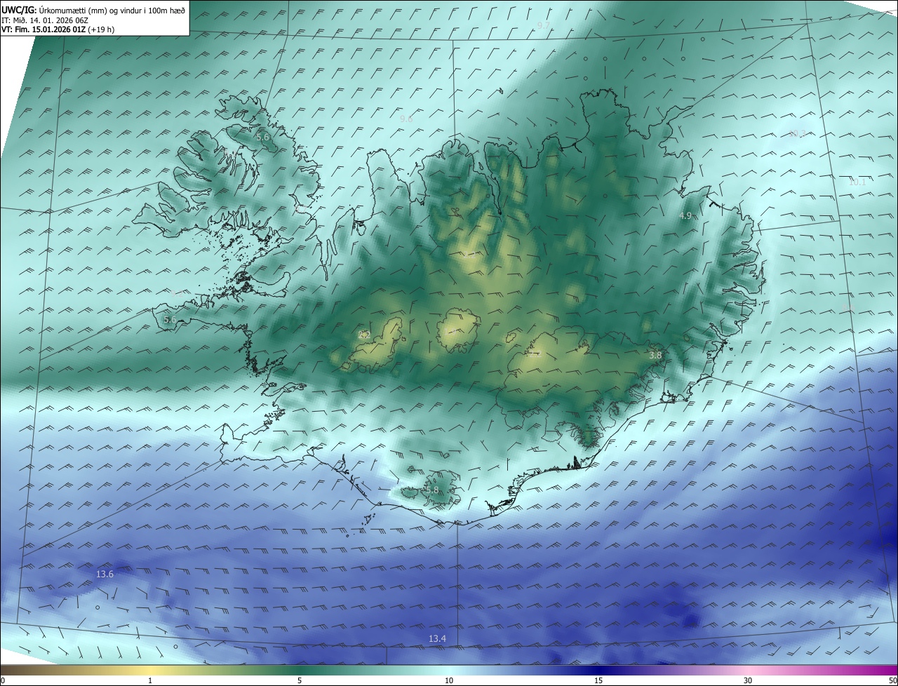This screenshot has height=686, width=898.
Task: Click the map value 9.7
Action: point(543,25)
